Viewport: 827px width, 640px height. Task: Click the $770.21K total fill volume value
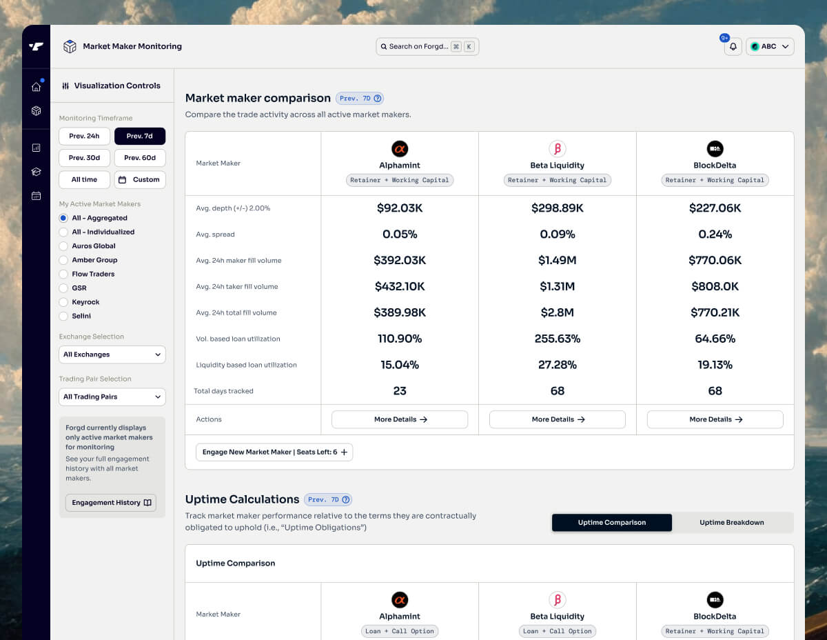[x=715, y=312]
